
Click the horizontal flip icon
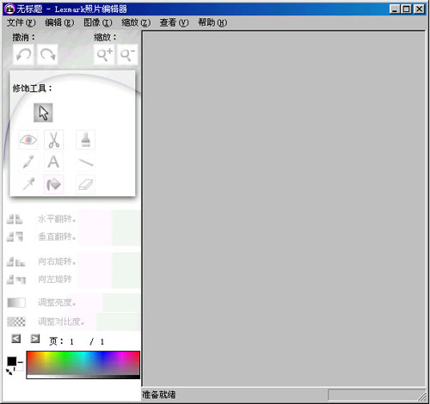pos(15,219)
